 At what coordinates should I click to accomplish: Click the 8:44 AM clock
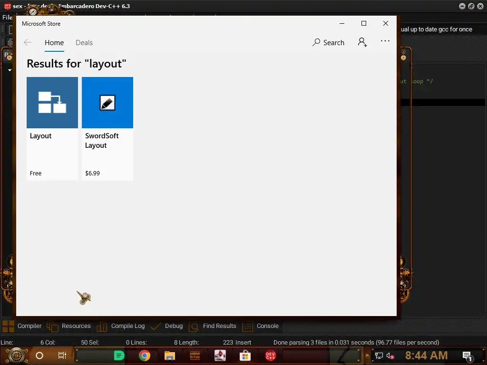[427, 355]
